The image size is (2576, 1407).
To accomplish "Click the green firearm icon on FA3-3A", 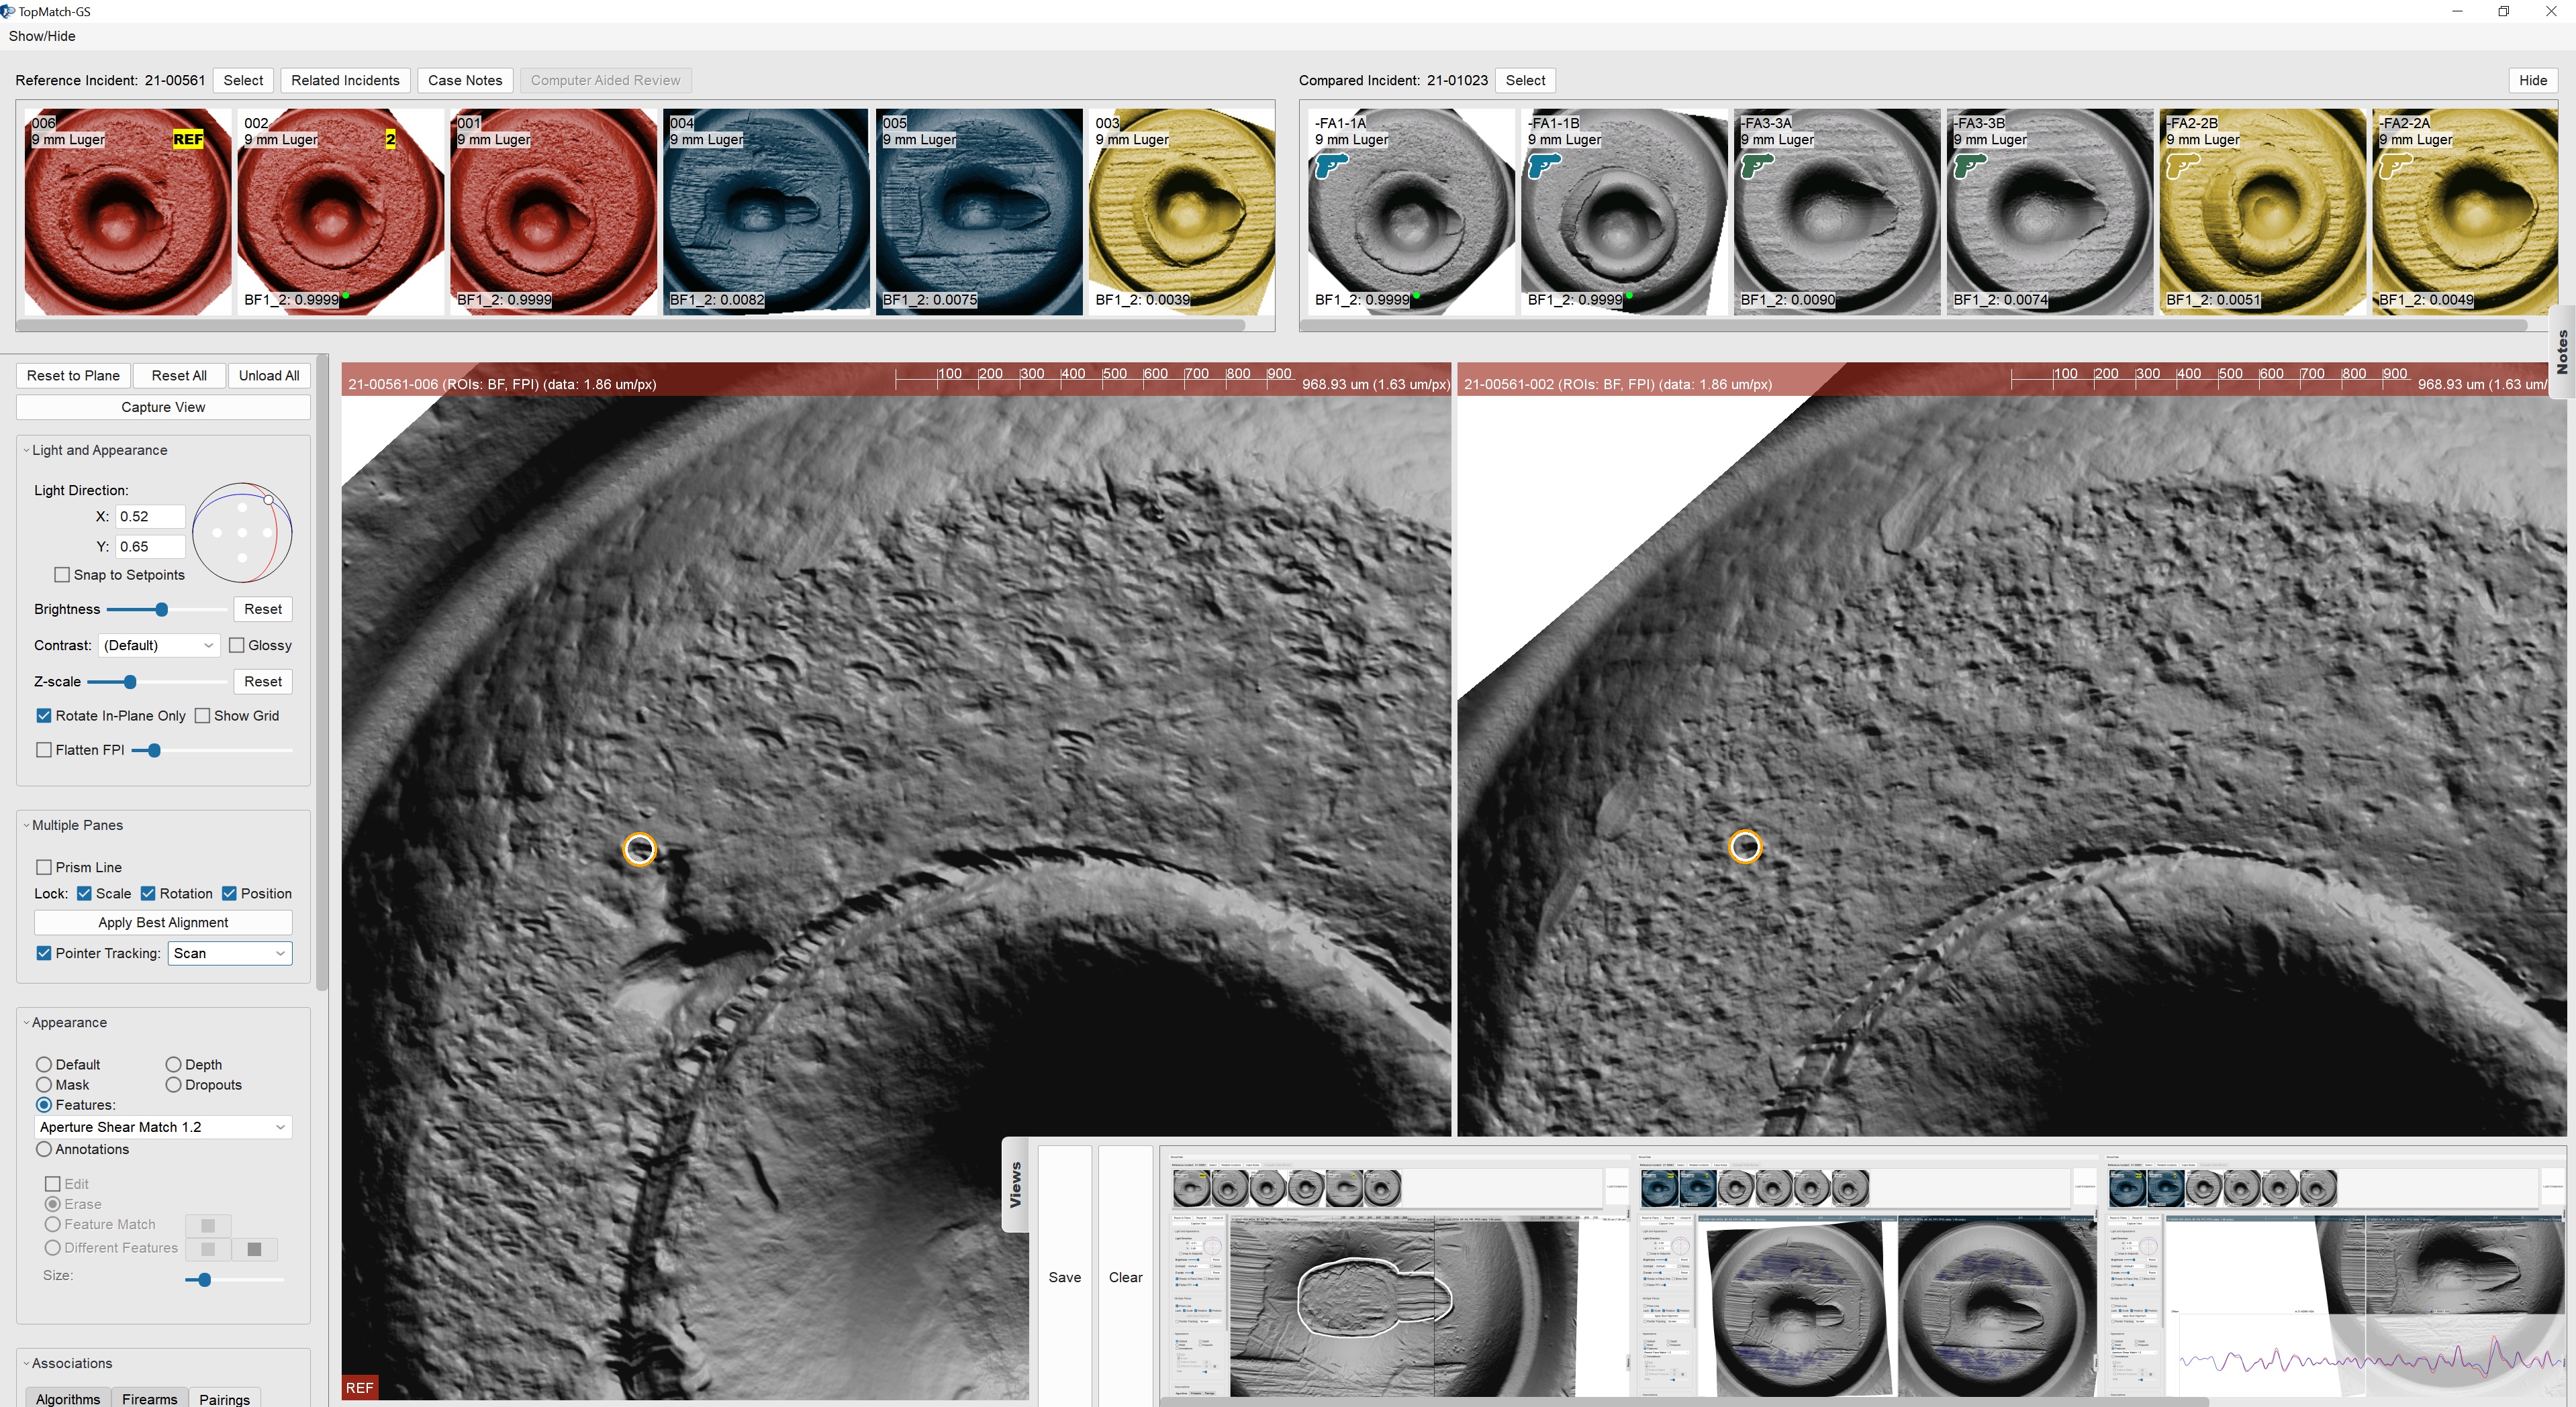I will pyautogui.click(x=1757, y=165).
